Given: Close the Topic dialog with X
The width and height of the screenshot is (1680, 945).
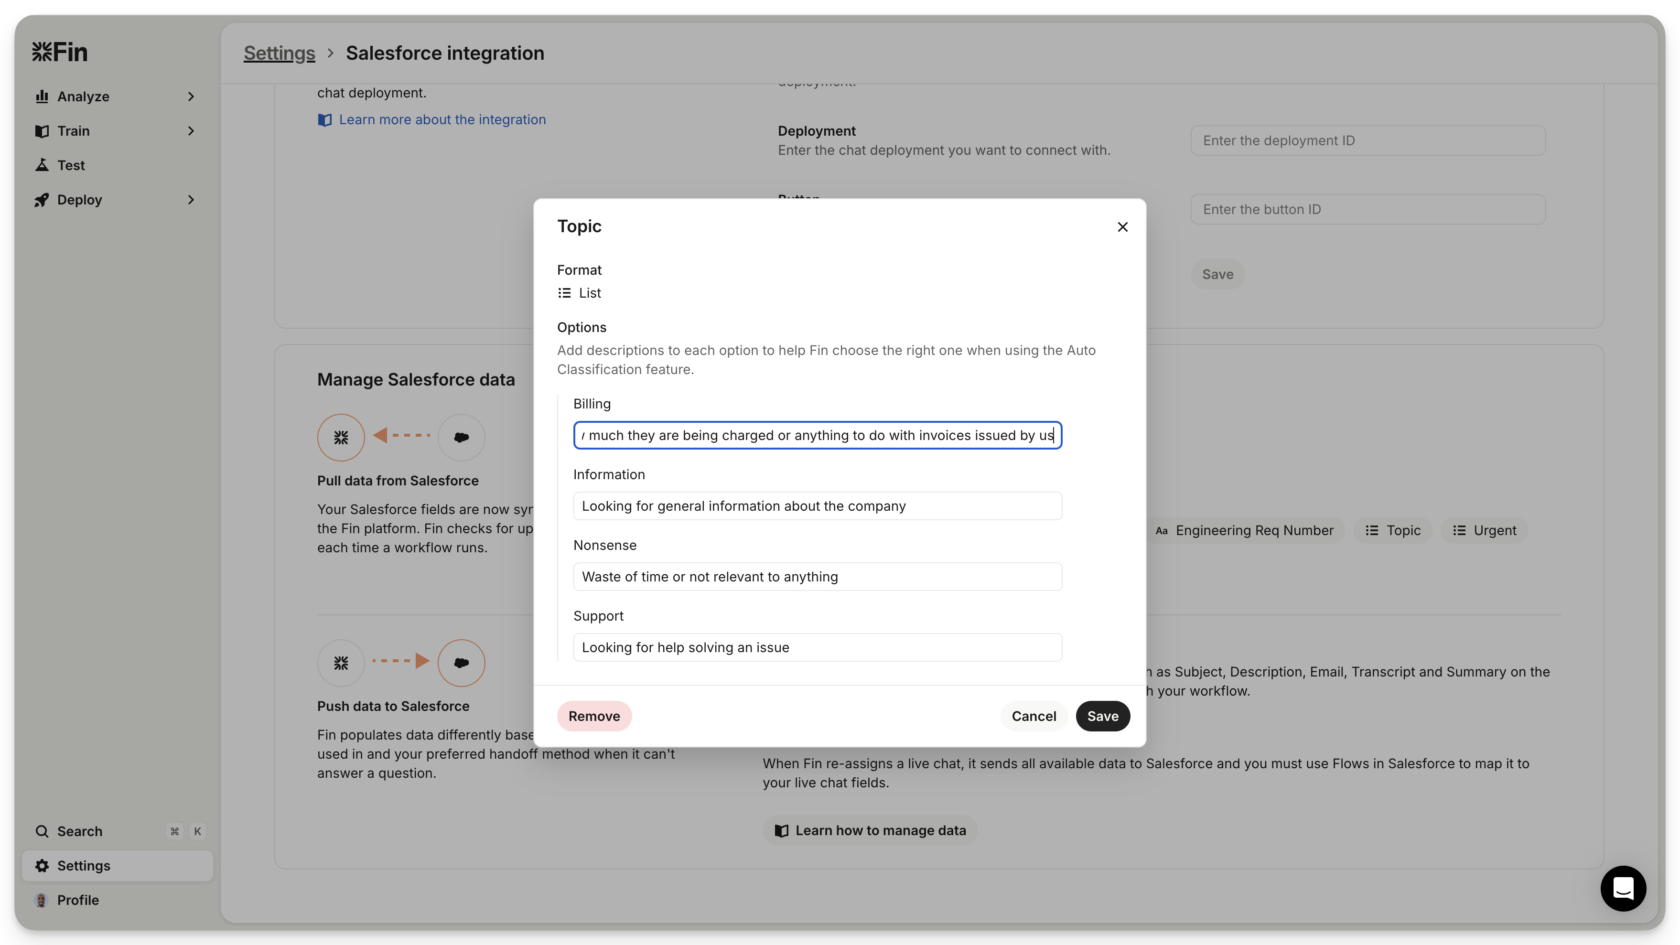Looking at the screenshot, I should click(x=1122, y=227).
